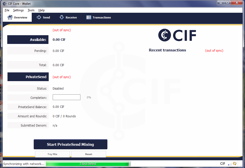Click the sync progress bar showing 2 days behind
The image size is (245, 168).
(x=88, y=164)
